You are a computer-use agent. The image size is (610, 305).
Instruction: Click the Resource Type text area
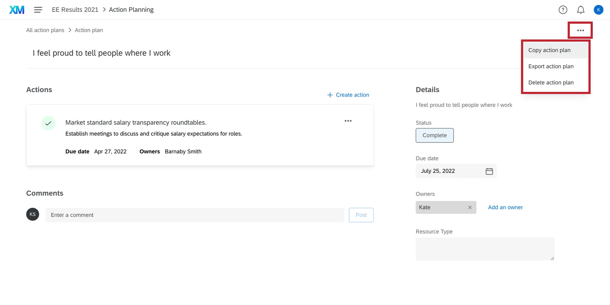click(x=485, y=249)
